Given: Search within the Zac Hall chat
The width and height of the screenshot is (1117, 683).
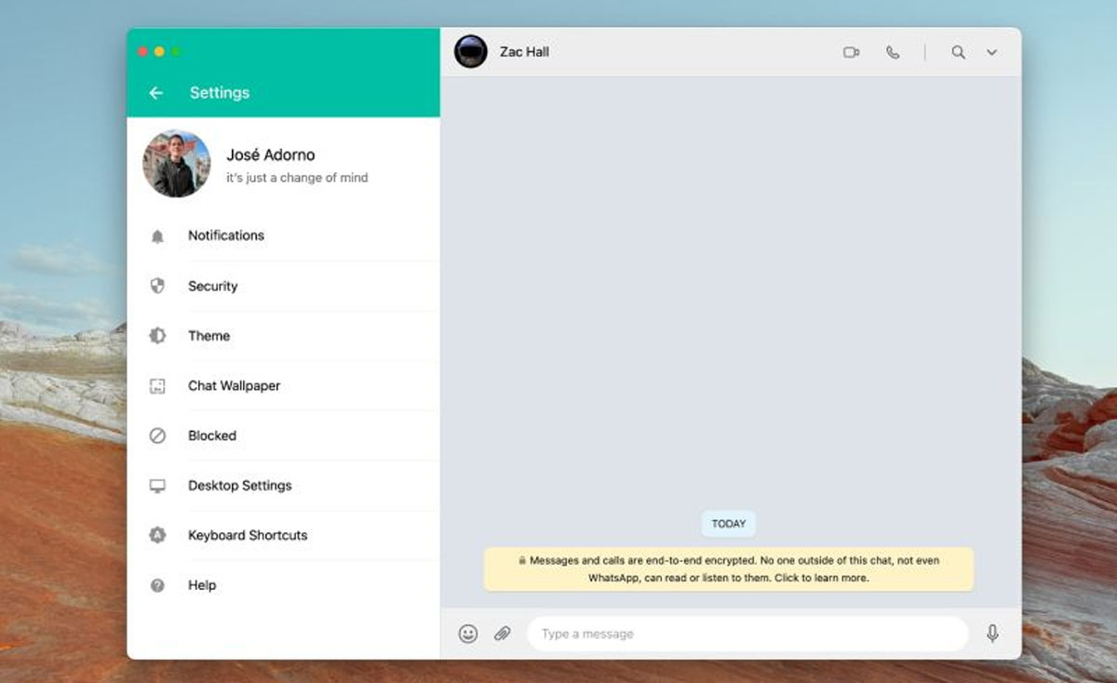Looking at the screenshot, I should (x=958, y=53).
